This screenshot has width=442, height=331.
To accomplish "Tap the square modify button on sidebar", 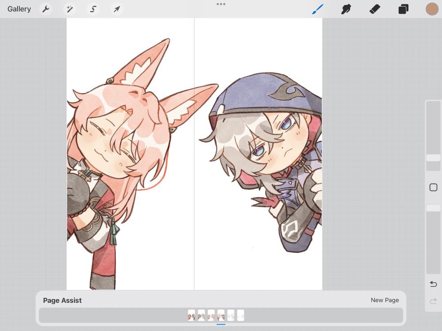I will [x=433, y=187].
